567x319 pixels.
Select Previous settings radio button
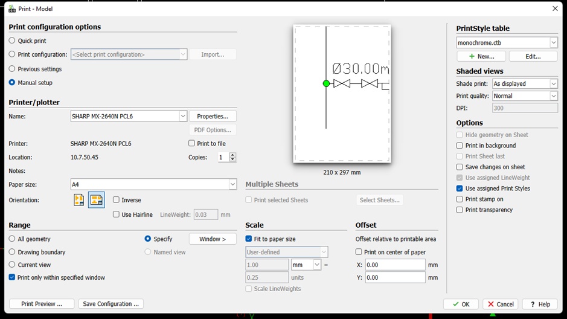pyautogui.click(x=12, y=69)
